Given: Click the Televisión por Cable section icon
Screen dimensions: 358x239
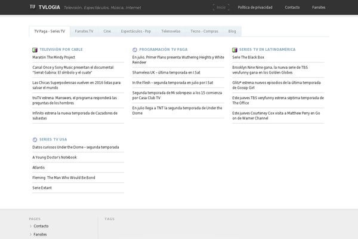Looking at the screenshot, I should coord(35,50).
